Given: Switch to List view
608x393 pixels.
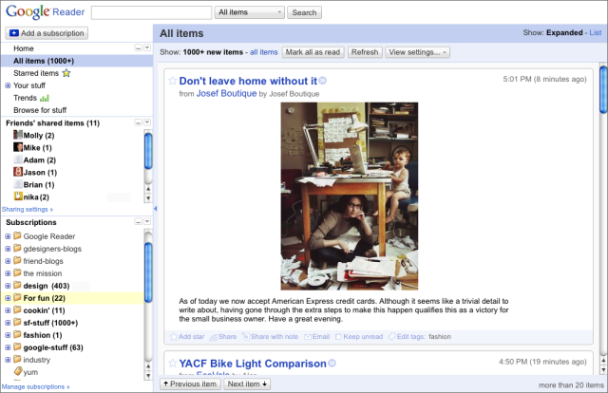Looking at the screenshot, I should click(595, 32).
